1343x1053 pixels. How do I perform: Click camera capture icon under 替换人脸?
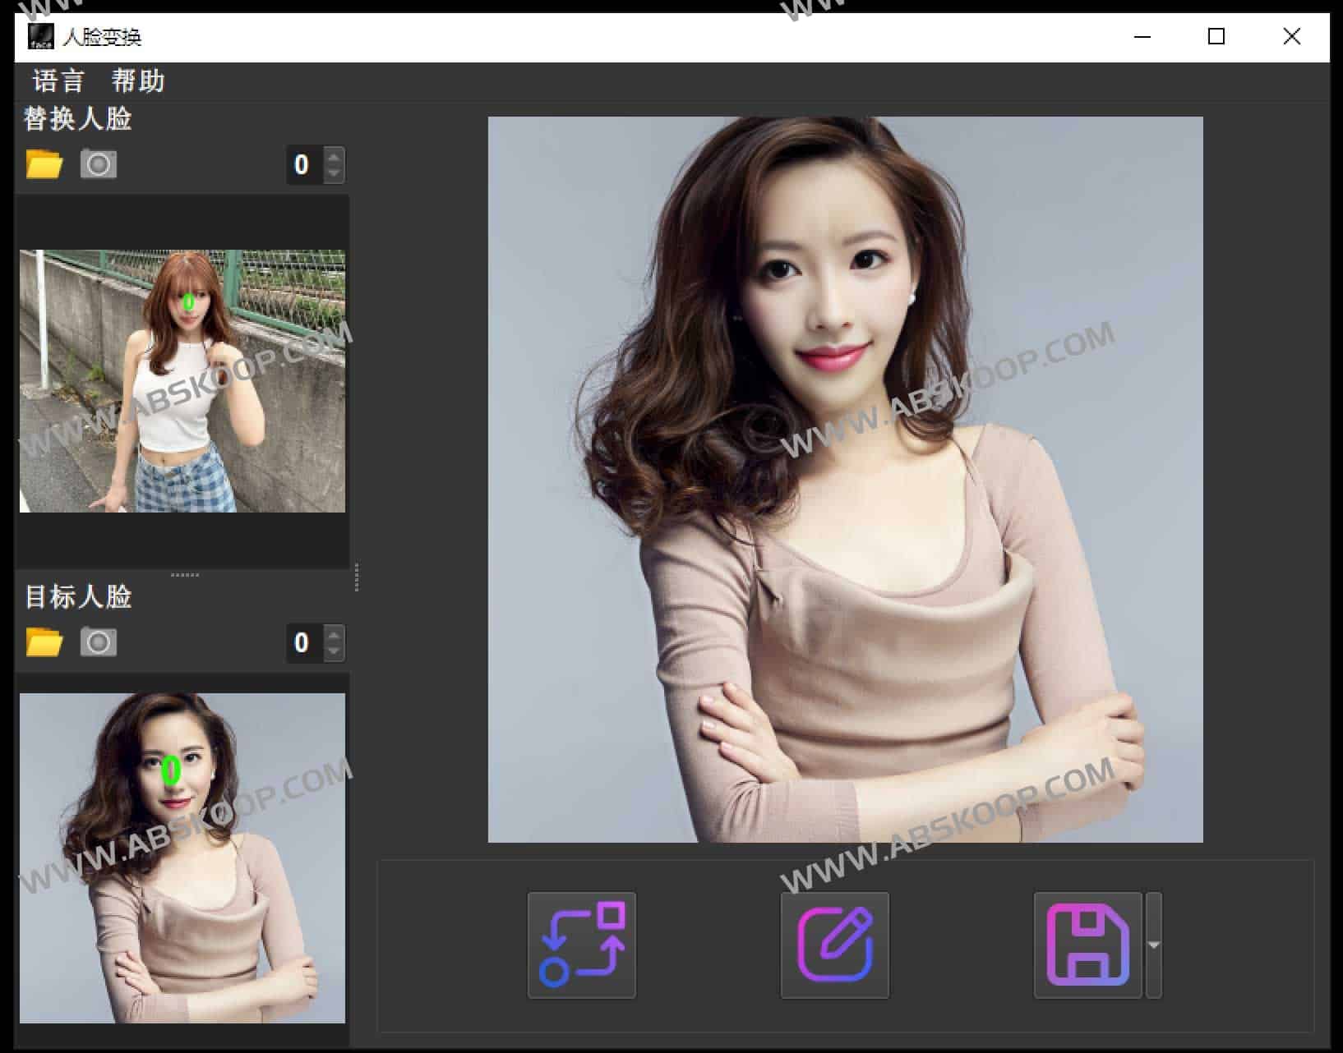point(99,164)
